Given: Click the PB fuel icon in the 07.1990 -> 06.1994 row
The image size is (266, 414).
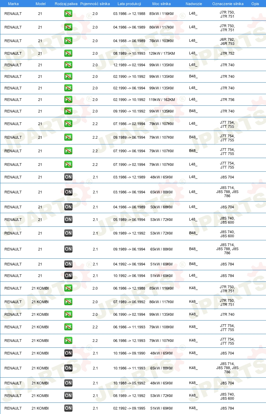Looking at the screenshot, I should click(68, 151).
